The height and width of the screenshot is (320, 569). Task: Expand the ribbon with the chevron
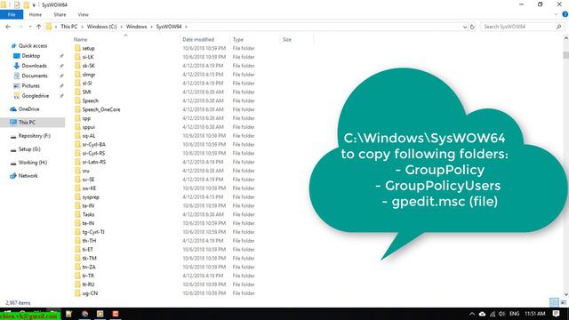pyautogui.click(x=556, y=14)
